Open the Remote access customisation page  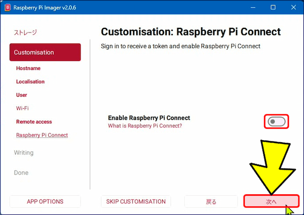point(34,121)
